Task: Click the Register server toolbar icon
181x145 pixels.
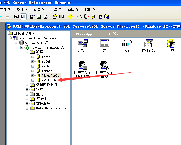Action: pos(86,17)
